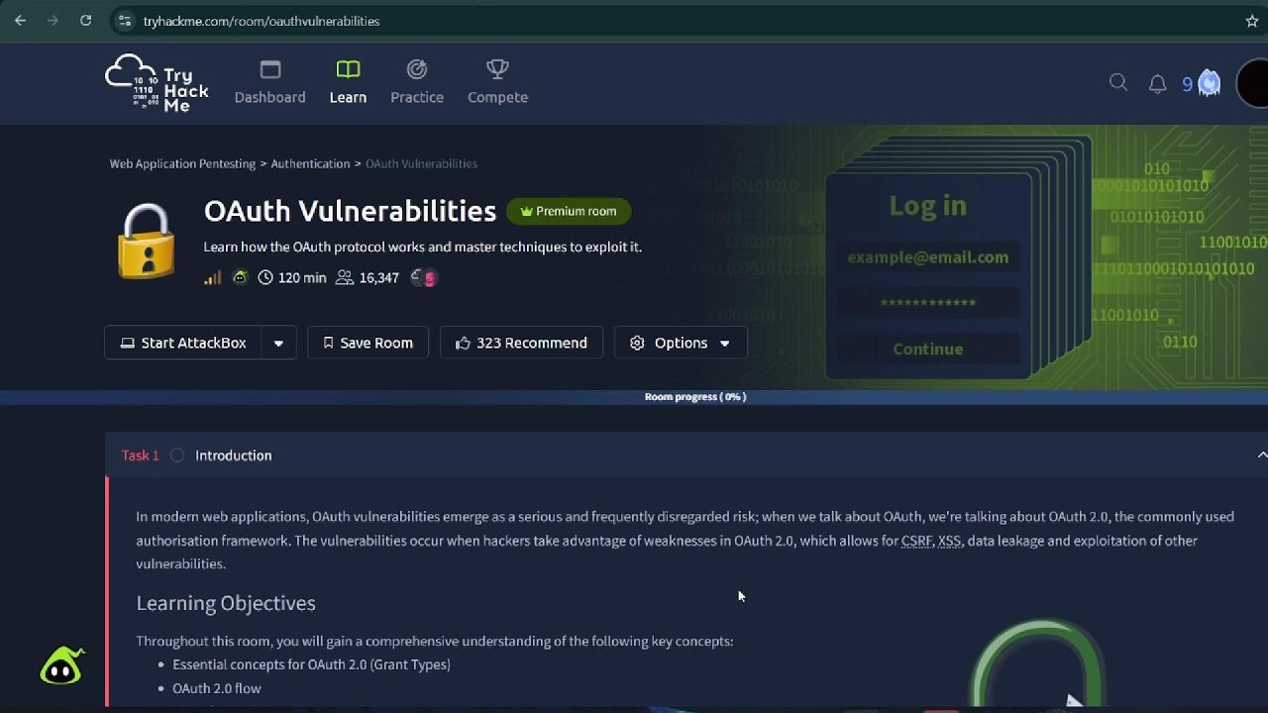Click the 120 min clock icon
The image size is (1268, 713).
[265, 277]
